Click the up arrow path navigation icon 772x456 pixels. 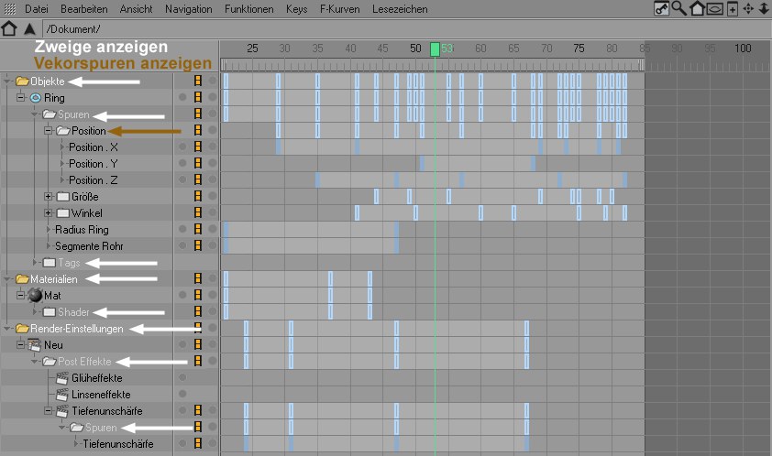[x=28, y=29]
